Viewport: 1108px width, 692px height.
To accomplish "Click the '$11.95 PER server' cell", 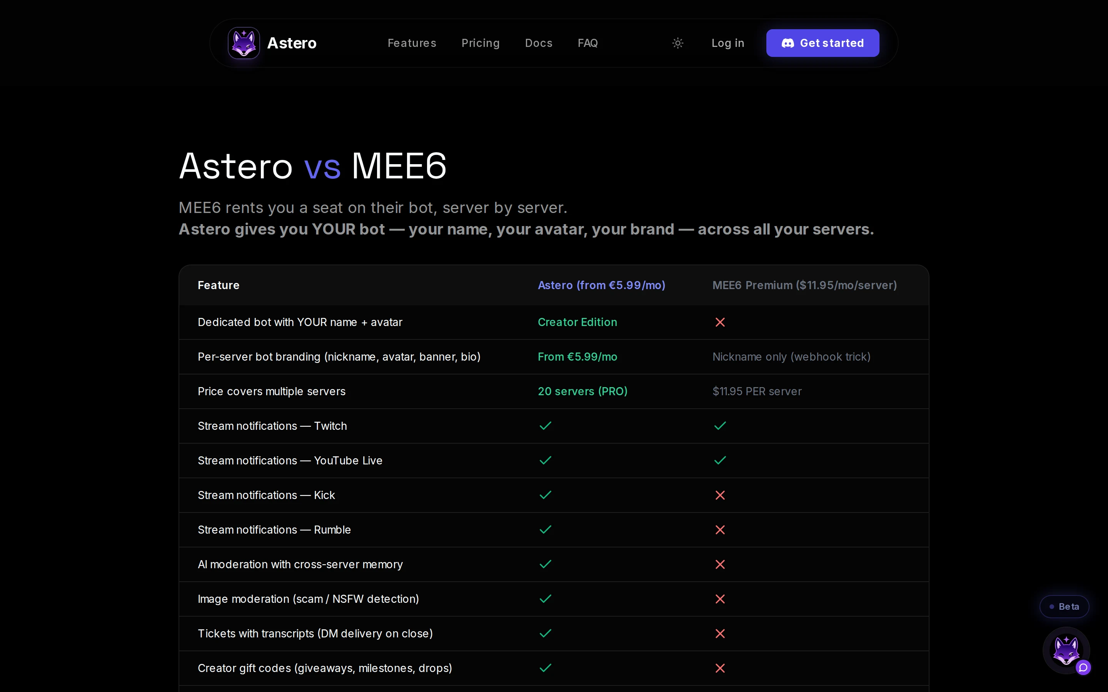I will coord(757,391).
